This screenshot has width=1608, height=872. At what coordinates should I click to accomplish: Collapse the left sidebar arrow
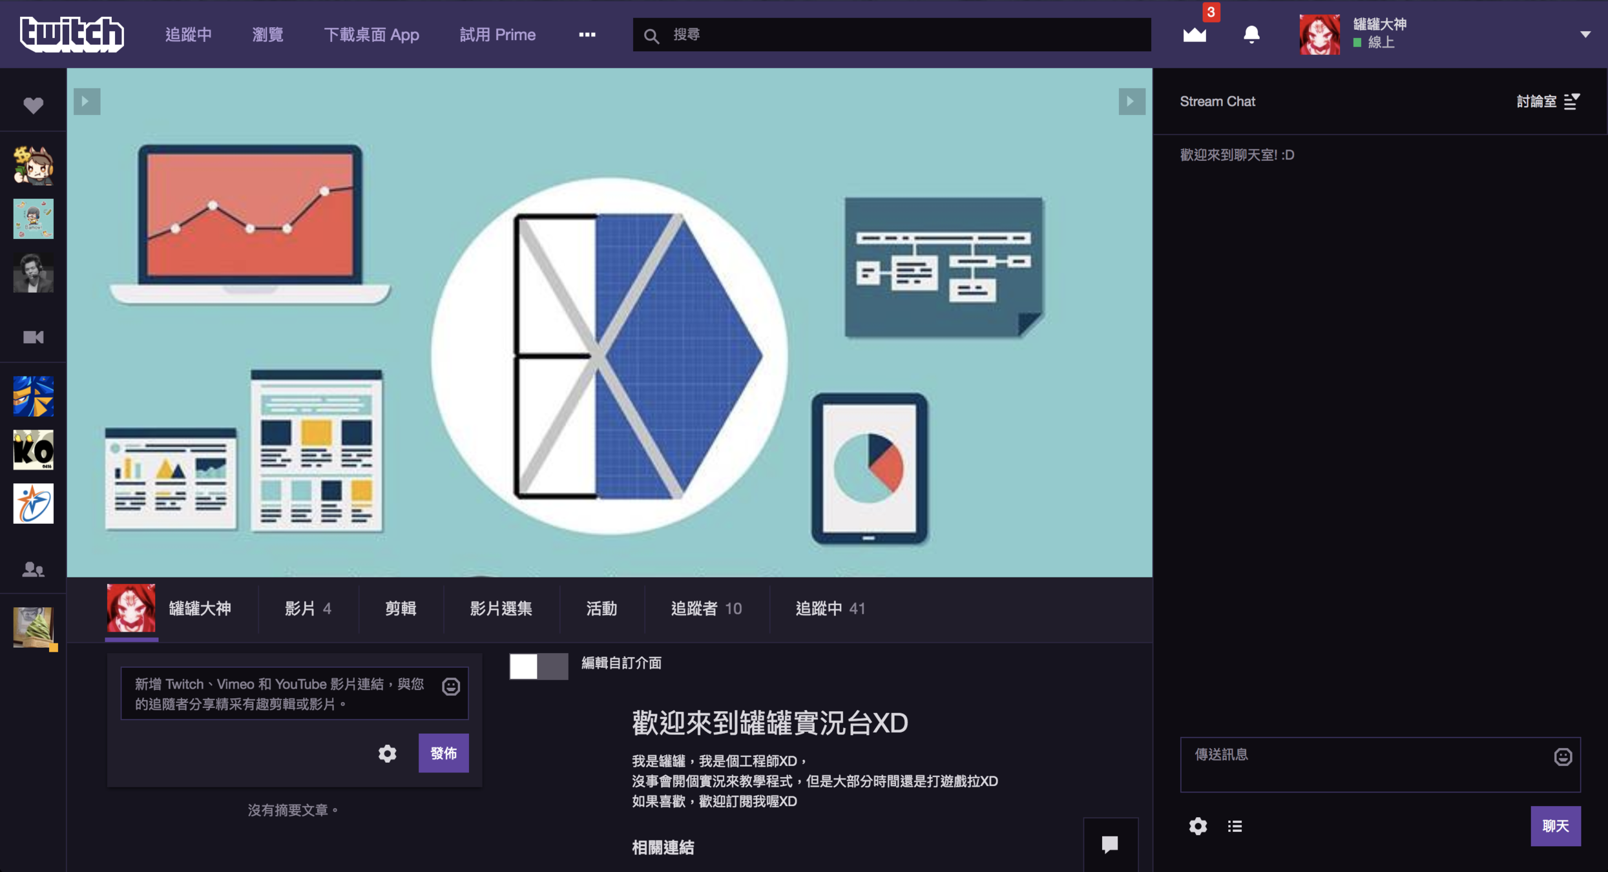(x=87, y=101)
